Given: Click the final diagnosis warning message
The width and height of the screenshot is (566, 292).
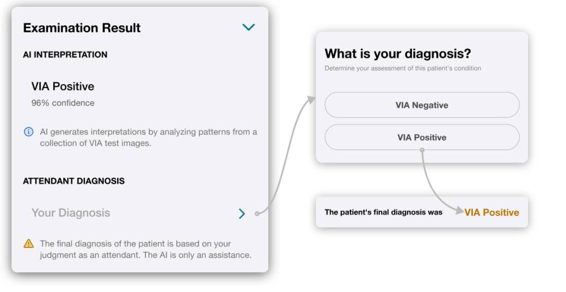Looking at the screenshot, I should coord(145,249).
